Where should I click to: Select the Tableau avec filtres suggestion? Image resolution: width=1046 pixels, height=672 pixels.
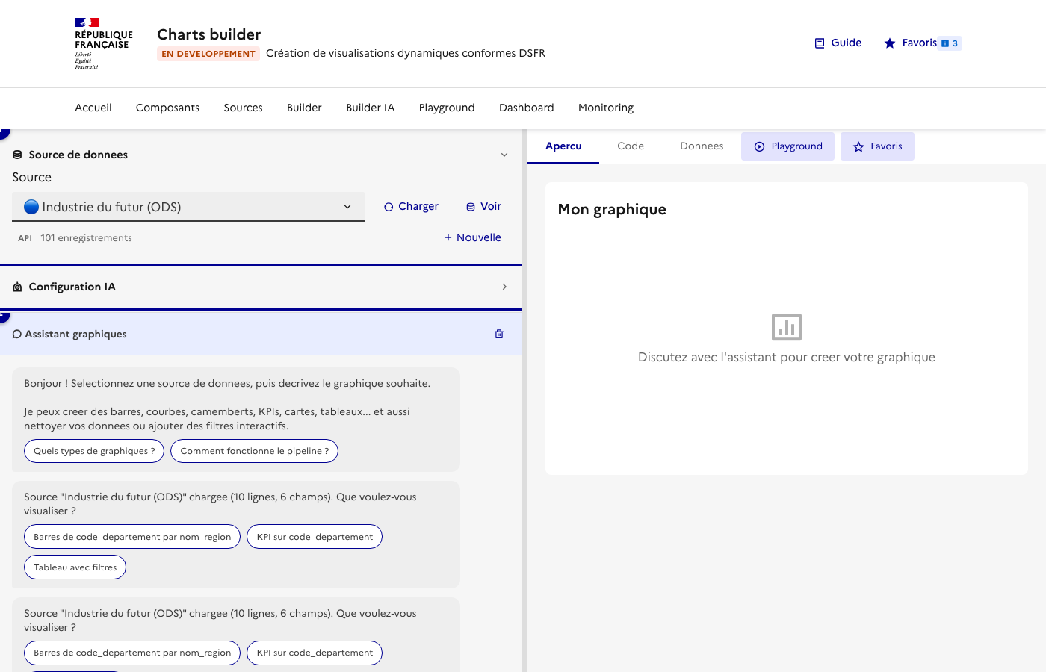[x=75, y=567]
